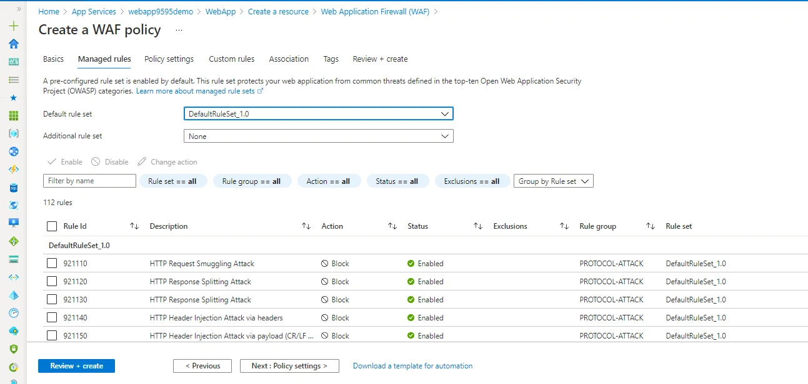Click the Review + create blue button
Screen dimensions: 808x384
pyautogui.click(x=76, y=366)
